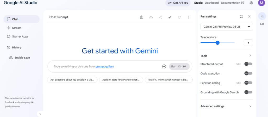This screenshot has height=117, width=268.
Task: Click the plus insert media icon
Action: [x=164, y=67]
